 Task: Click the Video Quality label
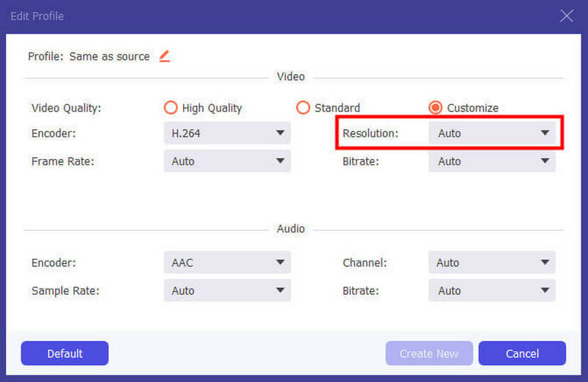pyautogui.click(x=66, y=108)
